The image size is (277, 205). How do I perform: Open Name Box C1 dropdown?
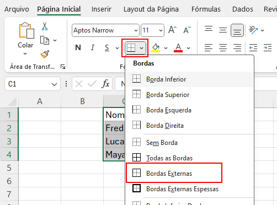click(x=54, y=84)
